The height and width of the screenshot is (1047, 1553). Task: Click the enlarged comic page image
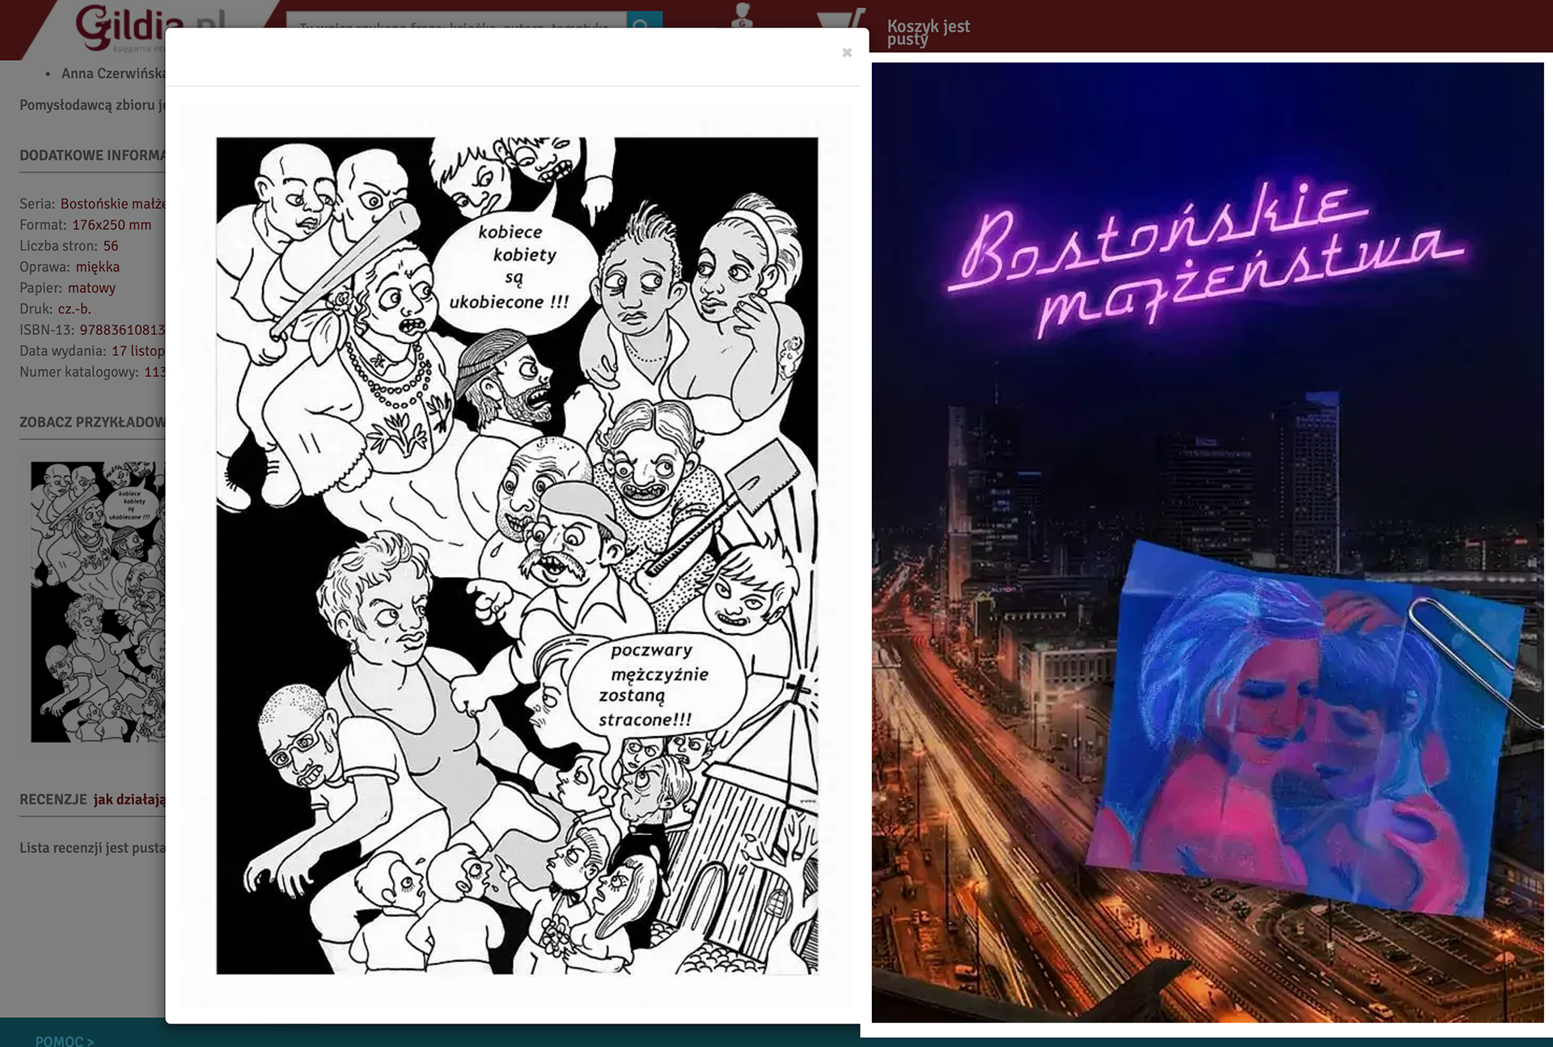coord(517,555)
